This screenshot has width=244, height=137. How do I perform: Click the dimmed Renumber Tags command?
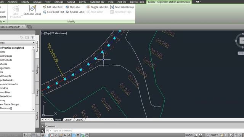pyautogui.click(x=121, y=12)
